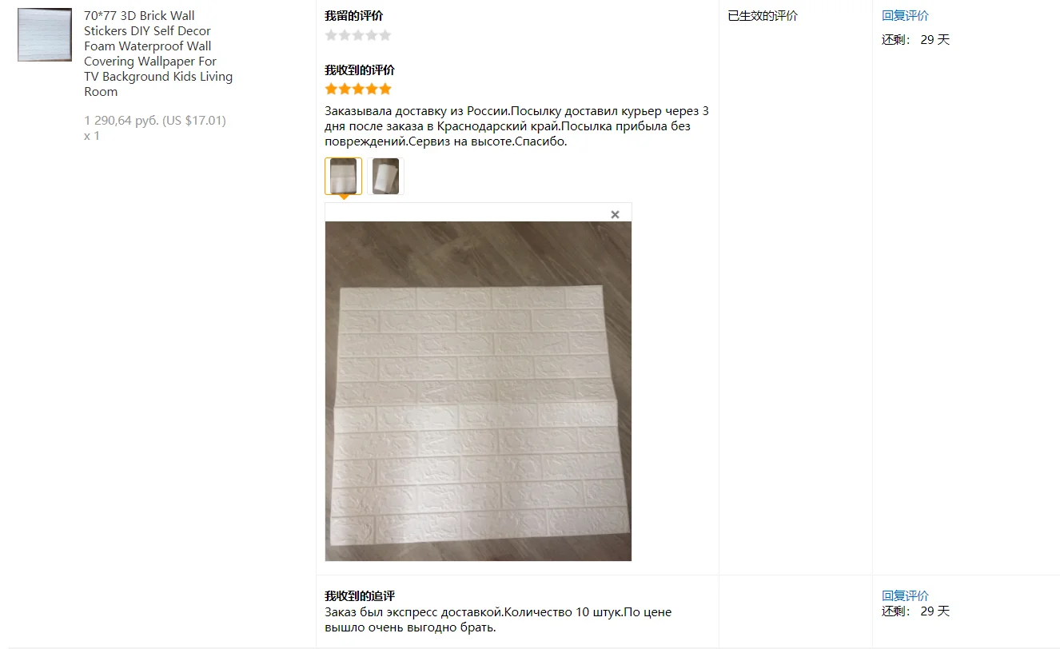Select the third gray rating star
Viewport: 1060px width, 649px height.
(x=358, y=35)
